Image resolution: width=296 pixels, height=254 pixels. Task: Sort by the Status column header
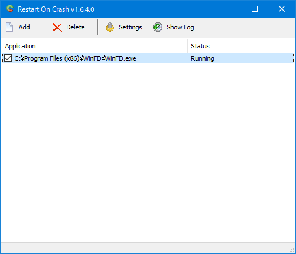[x=240, y=46]
